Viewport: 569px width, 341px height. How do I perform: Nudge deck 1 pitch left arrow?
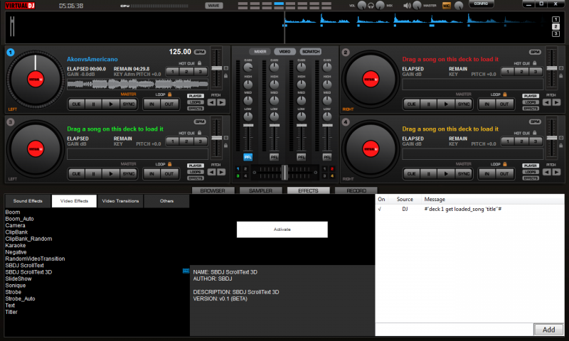[211, 102]
